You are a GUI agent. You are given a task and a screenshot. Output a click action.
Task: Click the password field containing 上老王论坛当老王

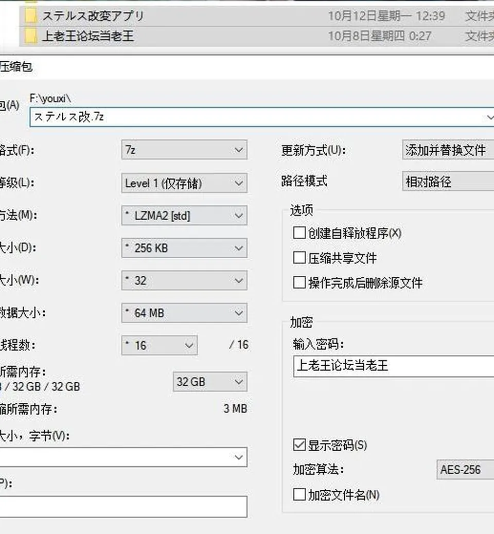coord(394,366)
